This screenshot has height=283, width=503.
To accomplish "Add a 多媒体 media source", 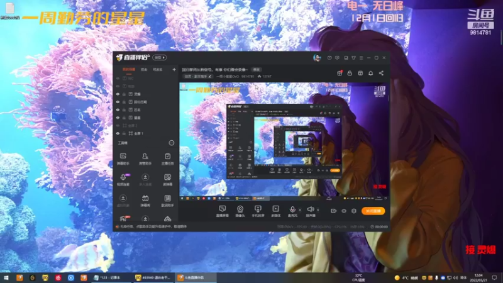I will (x=275, y=211).
